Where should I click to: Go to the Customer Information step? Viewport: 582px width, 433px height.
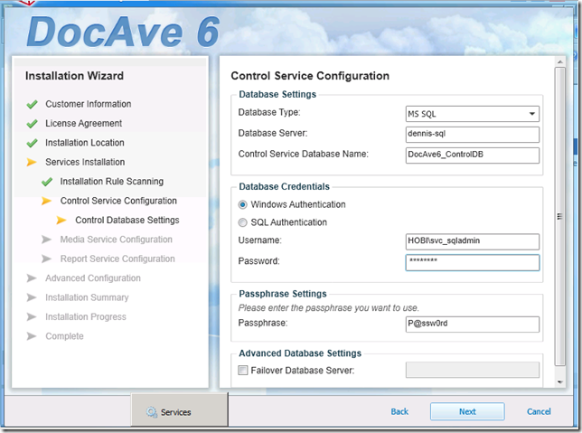point(89,104)
